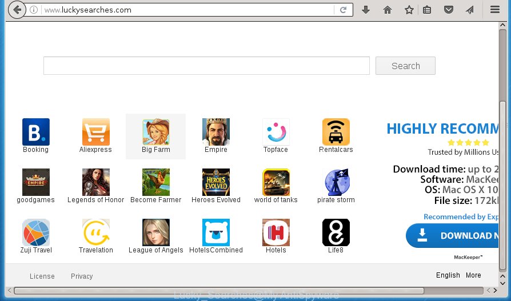This screenshot has height=301, width=511.
Task: Launch the Aliexpress shopping cart icon
Action: [x=96, y=132]
